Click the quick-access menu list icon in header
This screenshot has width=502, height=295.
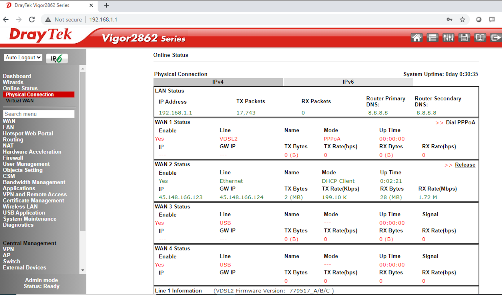click(432, 38)
